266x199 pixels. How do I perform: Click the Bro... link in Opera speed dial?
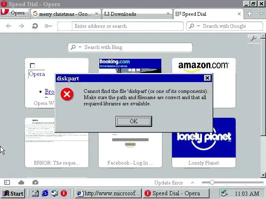[x=49, y=92]
